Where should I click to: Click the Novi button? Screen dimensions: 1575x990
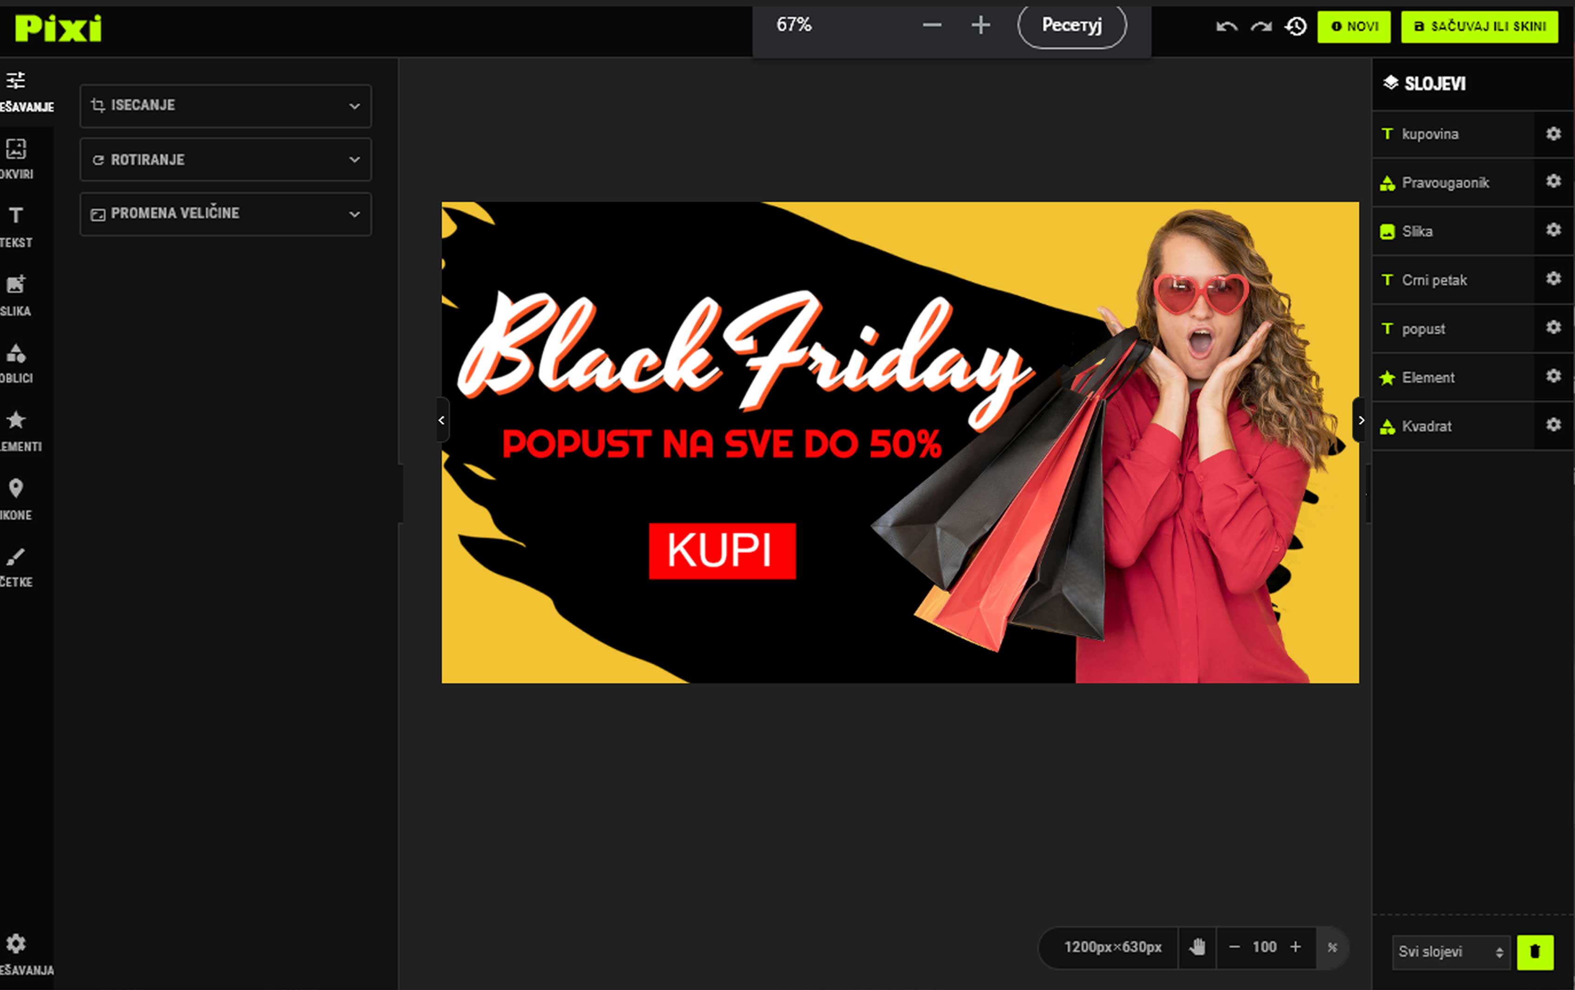1353,27
